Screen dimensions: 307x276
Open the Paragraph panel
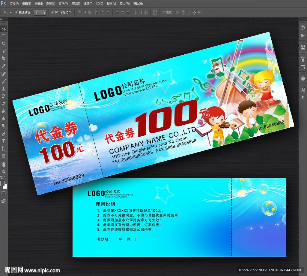[x=303, y=98]
